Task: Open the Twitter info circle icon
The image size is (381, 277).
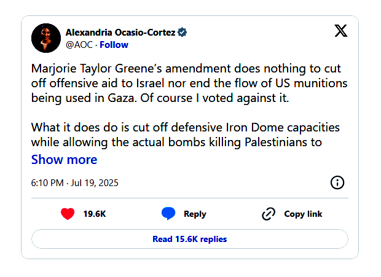Action: click(x=337, y=182)
